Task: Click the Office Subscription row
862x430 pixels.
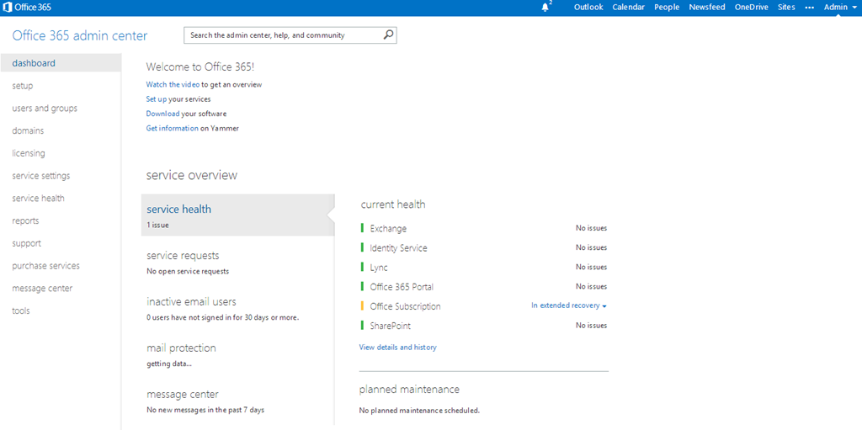Action: click(x=484, y=306)
